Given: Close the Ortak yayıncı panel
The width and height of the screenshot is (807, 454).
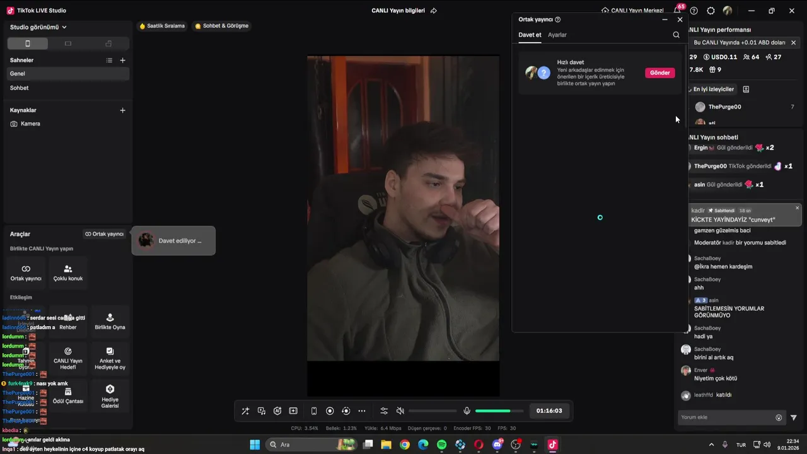Looking at the screenshot, I should 680,20.
